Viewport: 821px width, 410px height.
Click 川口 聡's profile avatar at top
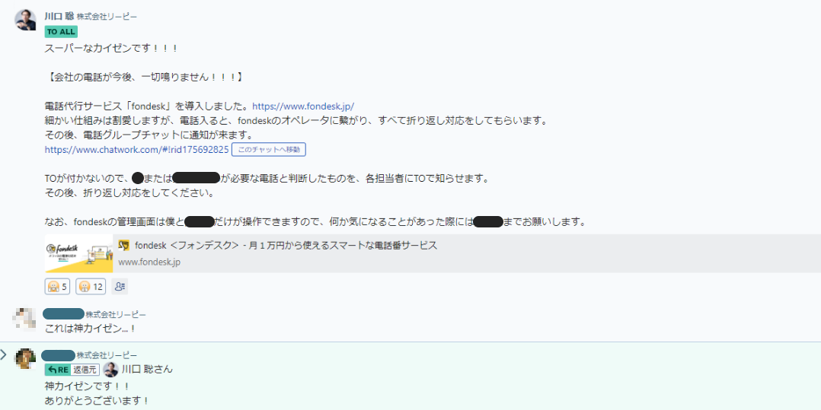pyautogui.click(x=25, y=20)
